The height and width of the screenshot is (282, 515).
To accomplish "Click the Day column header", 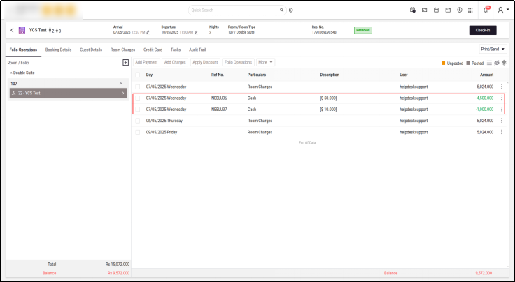I will click(150, 75).
